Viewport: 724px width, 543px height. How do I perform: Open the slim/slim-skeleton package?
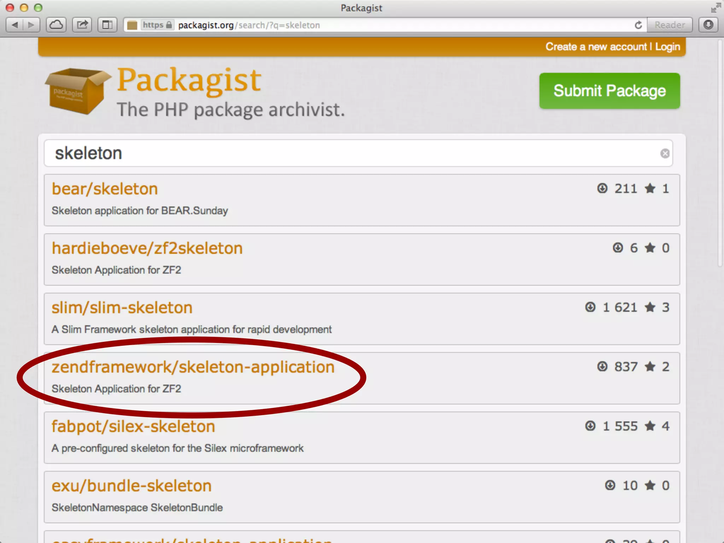pyautogui.click(x=122, y=308)
